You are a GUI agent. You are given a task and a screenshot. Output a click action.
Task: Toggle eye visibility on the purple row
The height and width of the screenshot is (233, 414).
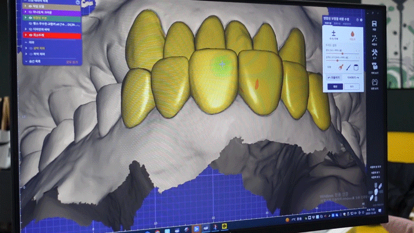coord(30,12)
